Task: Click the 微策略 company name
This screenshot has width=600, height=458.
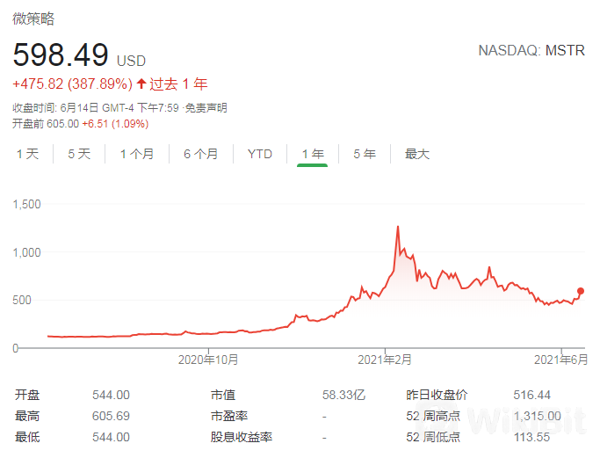Action: pos(33,18)
